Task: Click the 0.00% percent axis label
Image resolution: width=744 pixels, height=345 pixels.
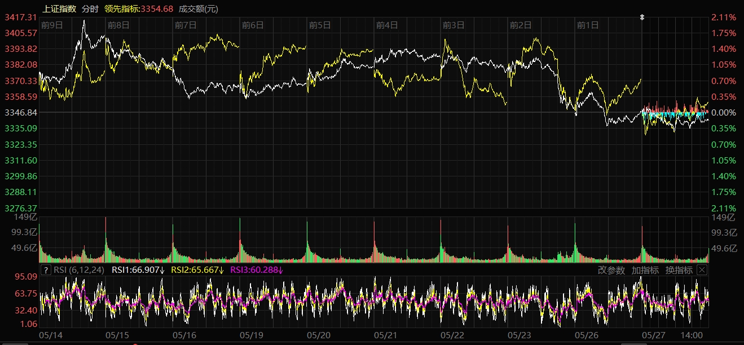Action: click(724, 113)
